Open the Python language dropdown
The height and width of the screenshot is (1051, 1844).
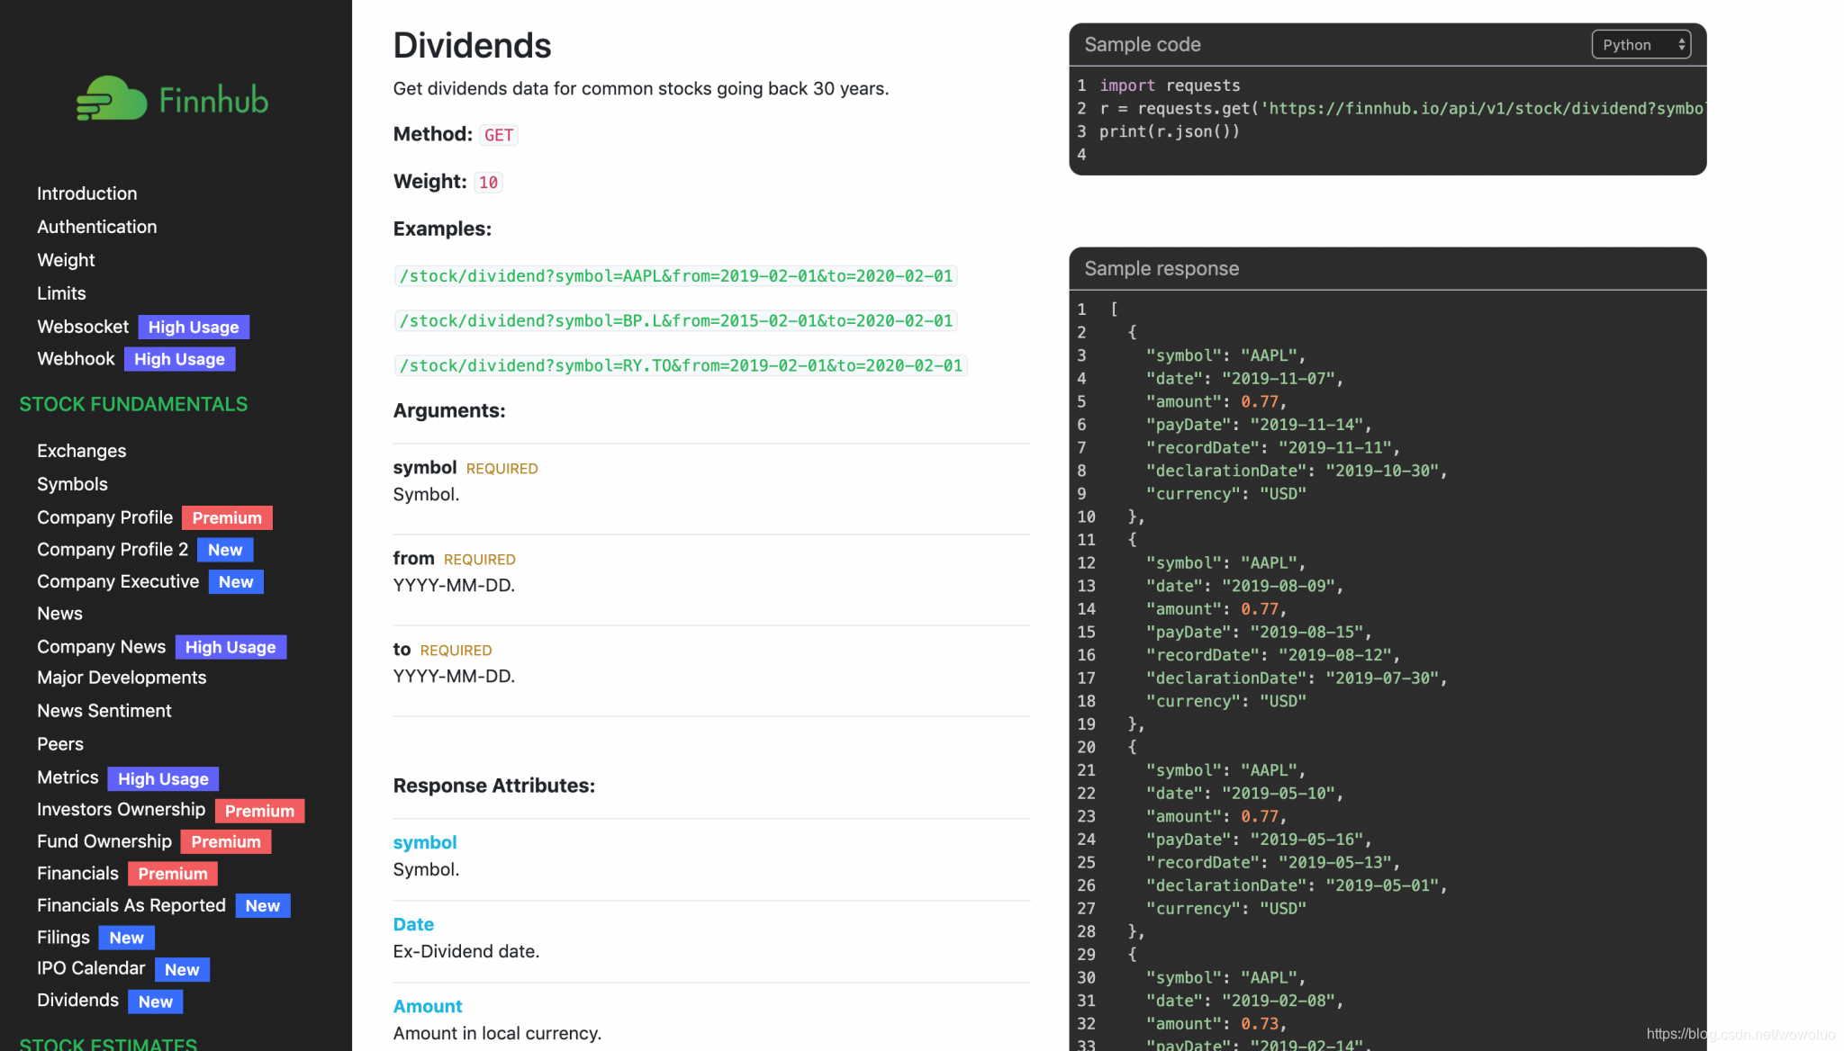click(x=1641, y=44)
